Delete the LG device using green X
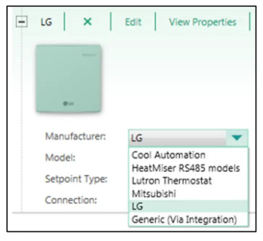263x241 pixels. (87, 22)
